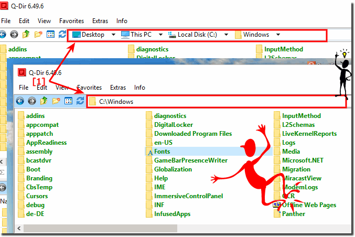This screenshot has height=237, width=355.
Task: Click the InputMethod folder icon in front window
Action: click(x=277, y=116)
